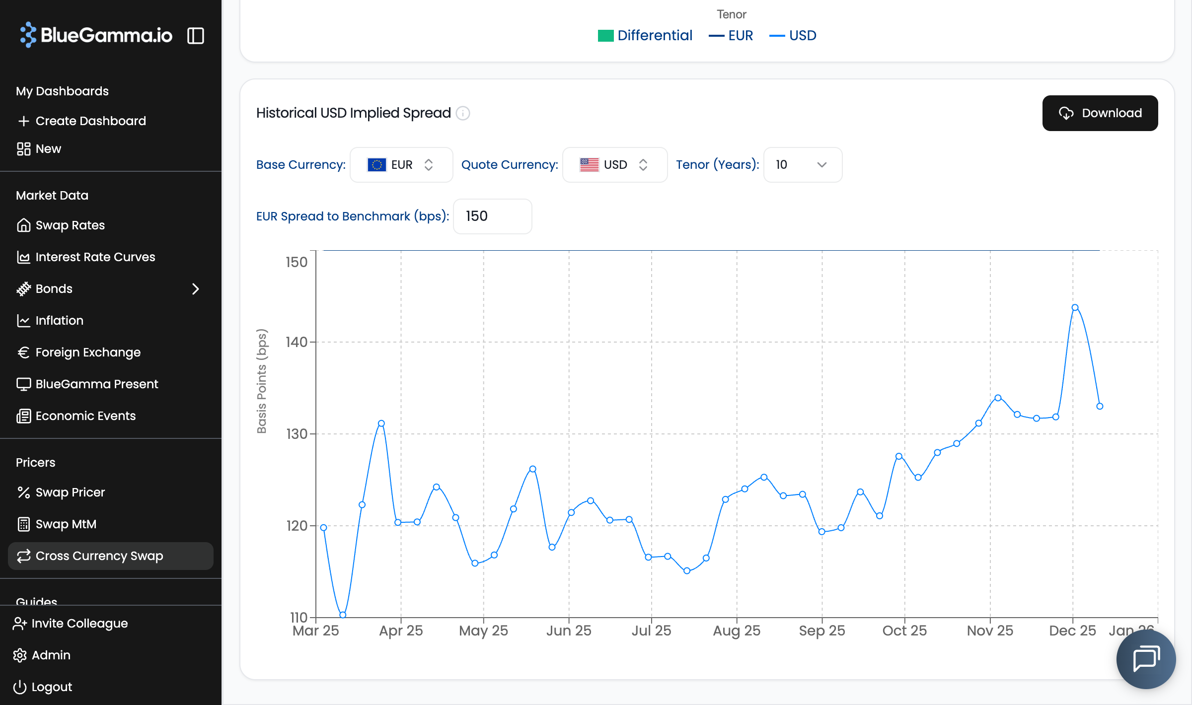This screenshot has height=705, width=1192.
Task: Click the Swap MtM calculator icon
Action: 23,524
